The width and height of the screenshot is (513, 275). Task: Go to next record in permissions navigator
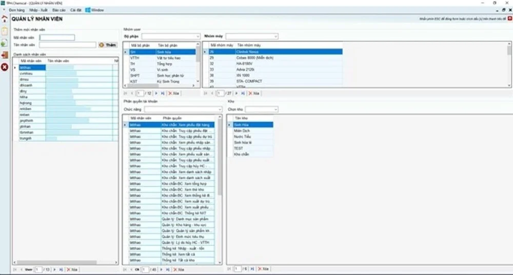tap(161, 270)
